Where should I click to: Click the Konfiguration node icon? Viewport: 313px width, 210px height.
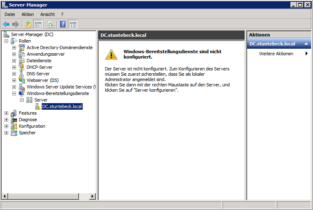tap(14, 126)
